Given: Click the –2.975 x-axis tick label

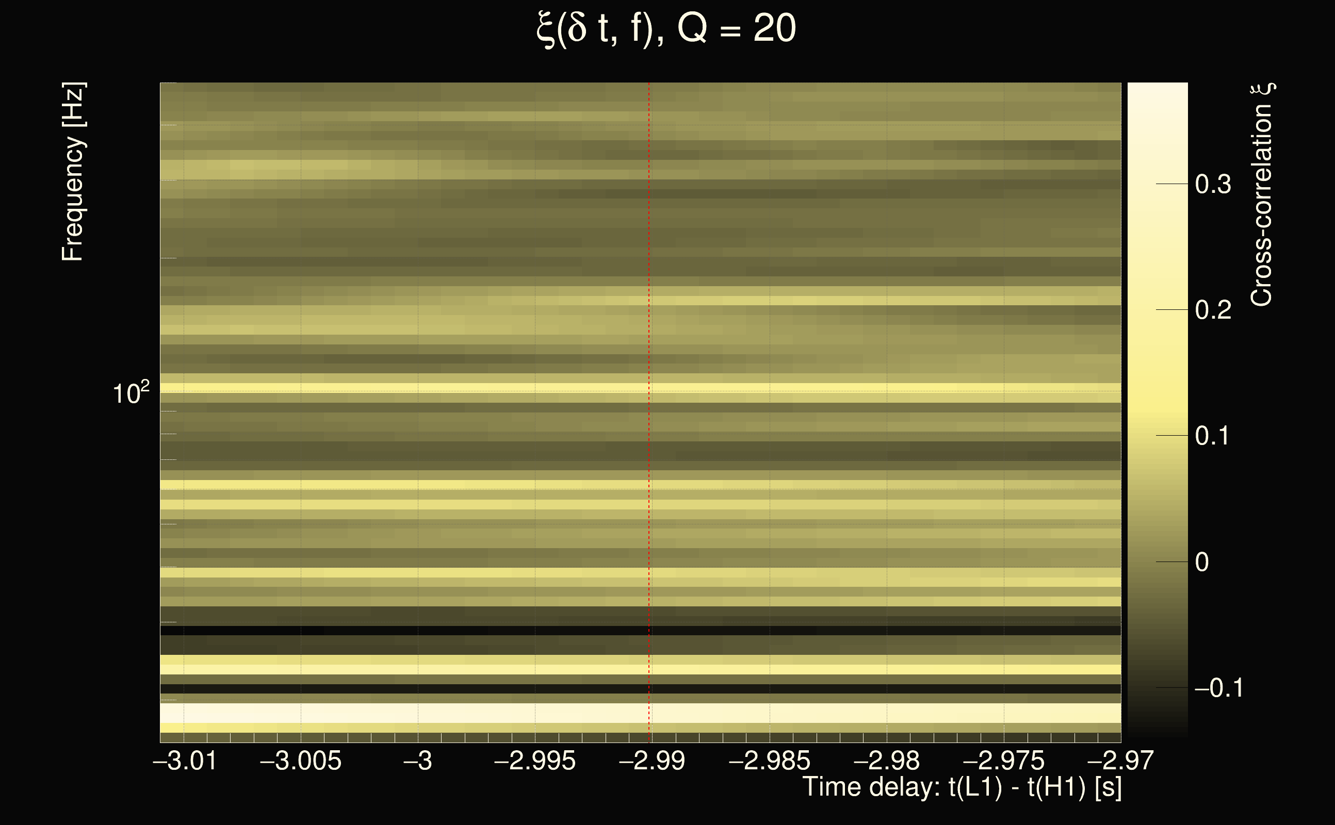Looking at the screenshot, I should coord(1003,761).
